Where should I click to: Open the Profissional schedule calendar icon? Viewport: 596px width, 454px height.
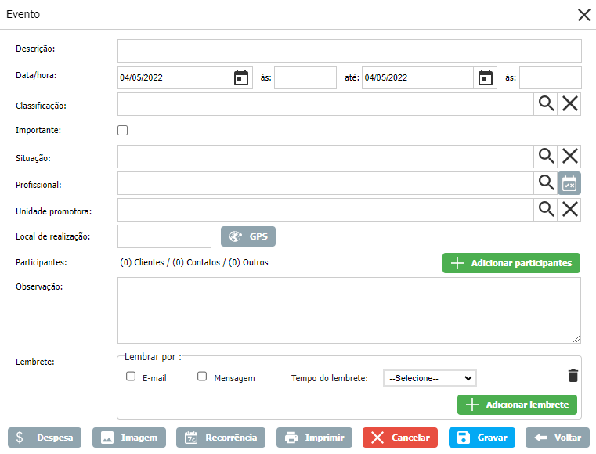569,183
